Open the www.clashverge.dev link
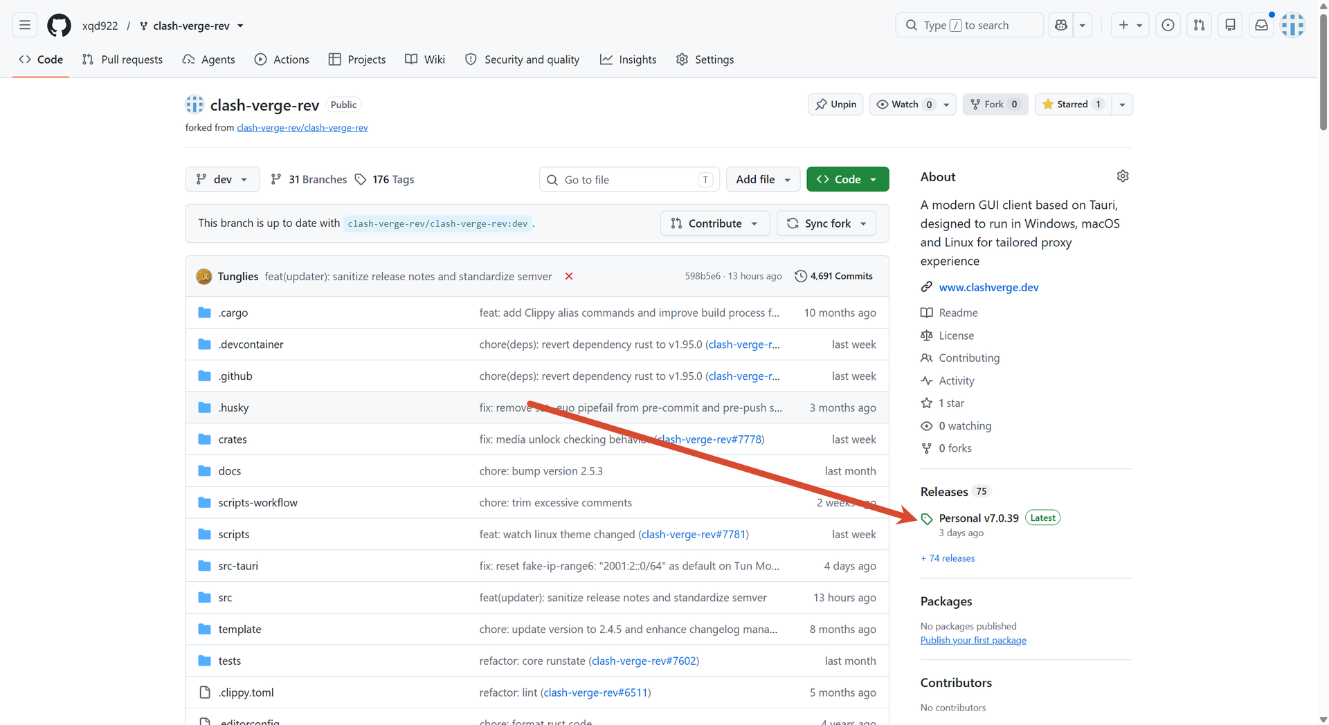 [x=988, y=287]
